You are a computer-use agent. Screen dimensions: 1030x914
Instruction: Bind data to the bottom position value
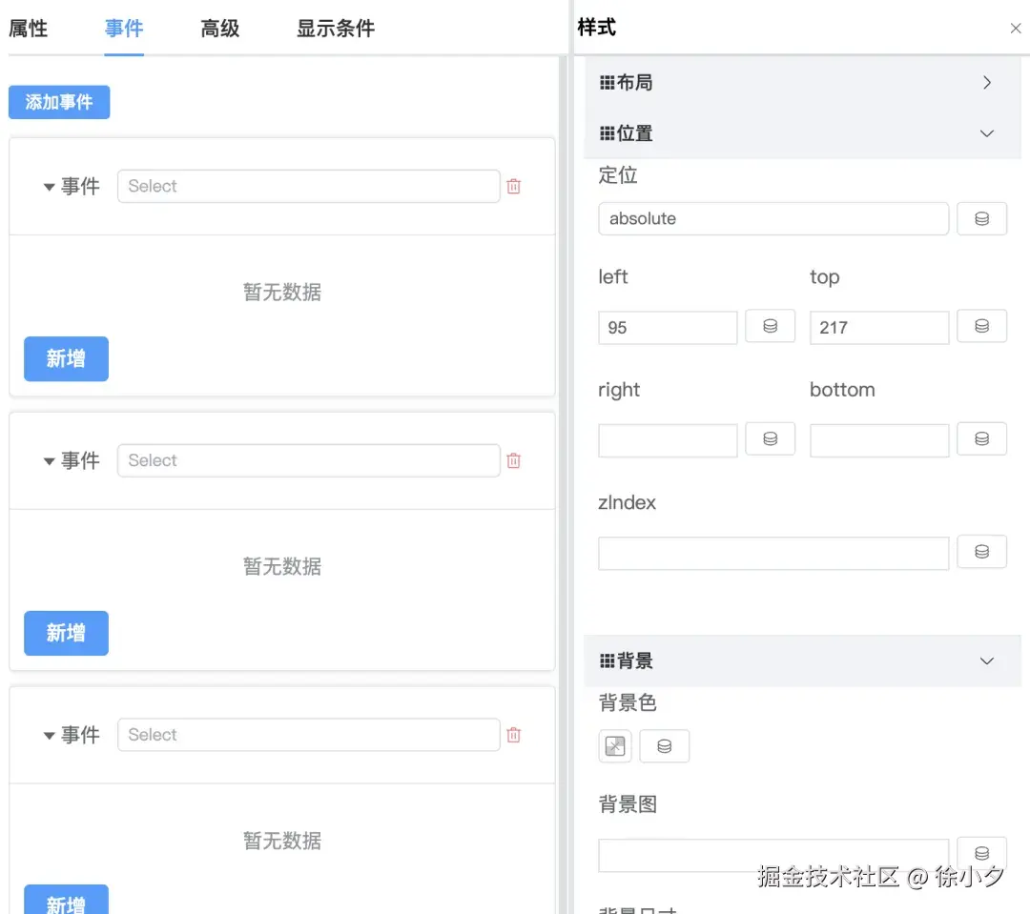coord(981,438)
